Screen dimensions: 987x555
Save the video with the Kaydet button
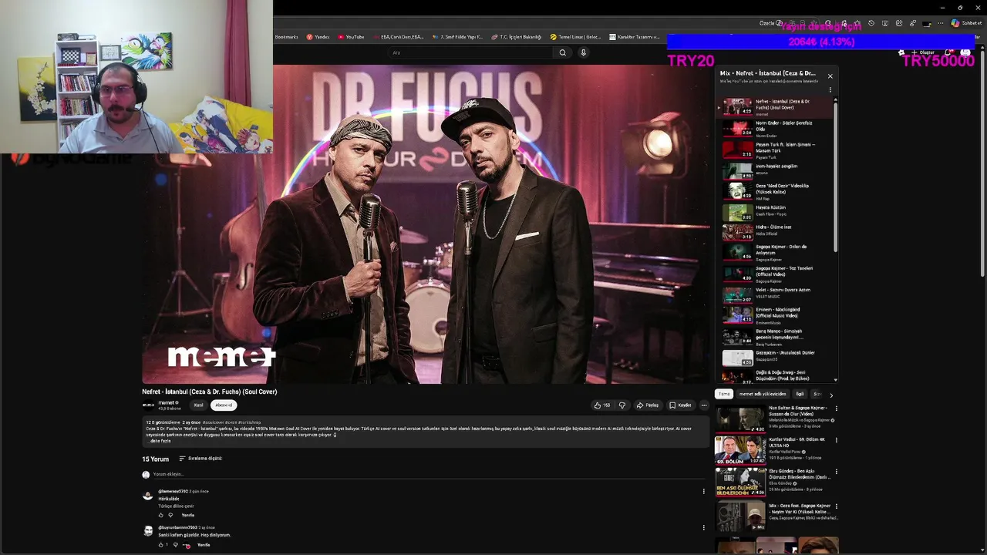tap(680, 405)
